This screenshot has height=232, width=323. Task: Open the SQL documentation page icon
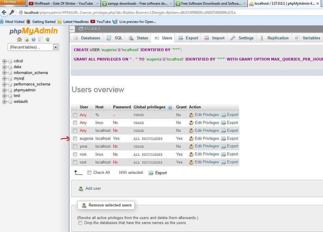[x=40, y=39]
